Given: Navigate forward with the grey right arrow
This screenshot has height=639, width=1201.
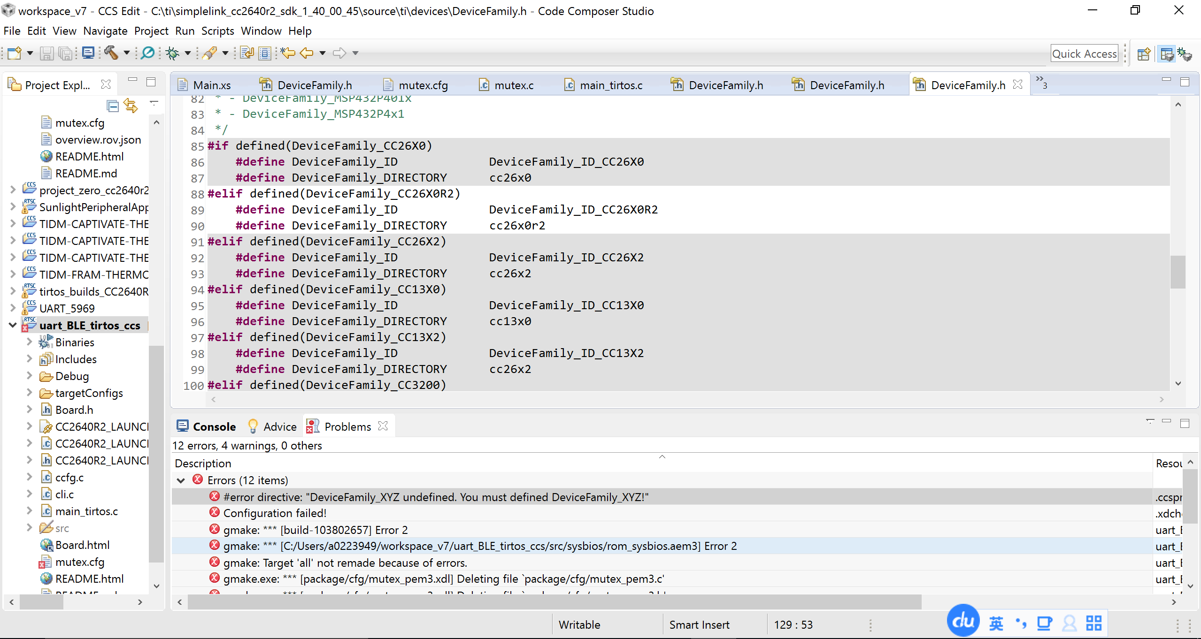Looking at the screenshot, I should [x=339, y=53].
